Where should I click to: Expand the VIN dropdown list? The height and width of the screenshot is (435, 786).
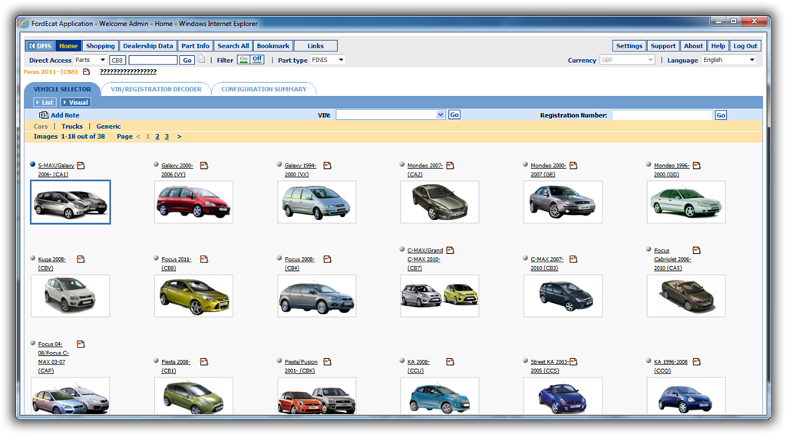440,115
